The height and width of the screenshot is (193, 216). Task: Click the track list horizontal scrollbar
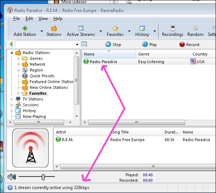click(138, 167)
